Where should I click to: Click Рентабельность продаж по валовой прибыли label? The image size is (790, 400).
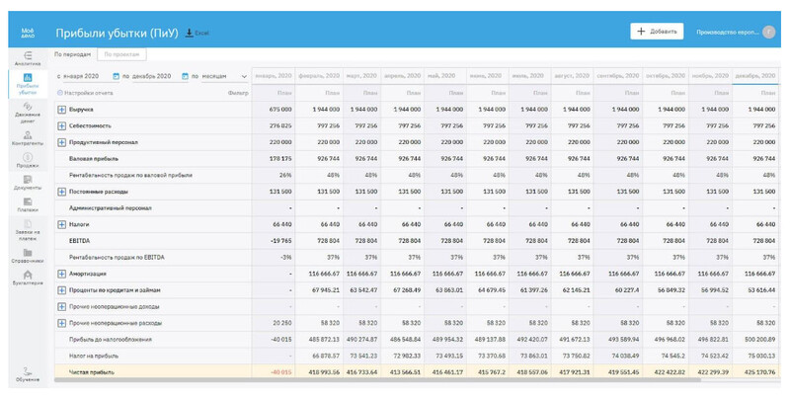(130, 176)
